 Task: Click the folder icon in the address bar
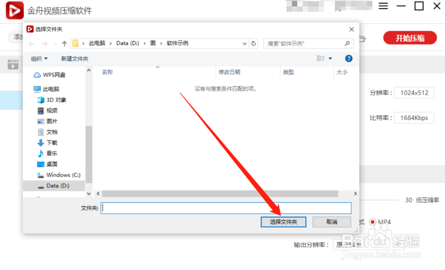[x=75, y=44]
